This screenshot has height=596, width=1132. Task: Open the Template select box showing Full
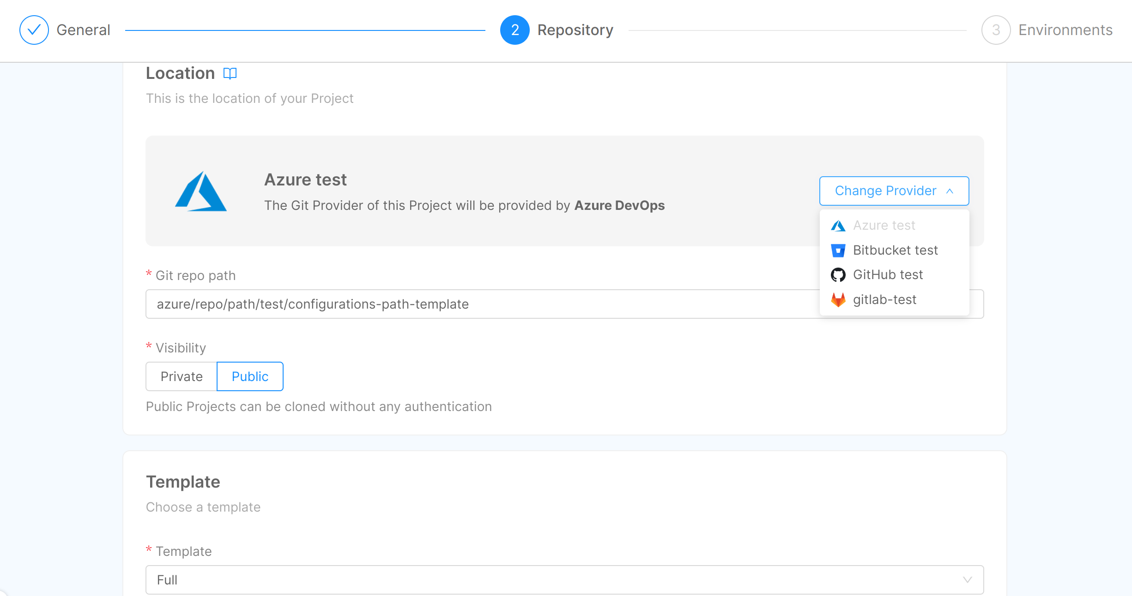coord(554,580)
